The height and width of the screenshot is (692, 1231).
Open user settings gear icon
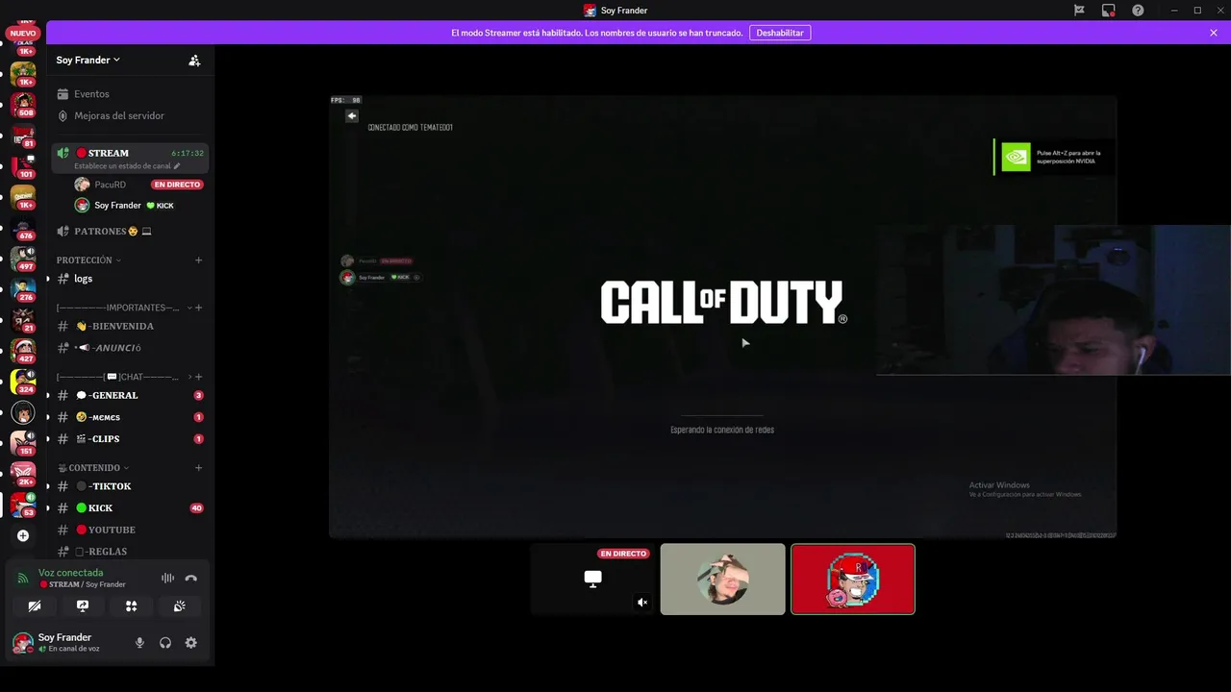pyautogui.click(x=190, y=643)
